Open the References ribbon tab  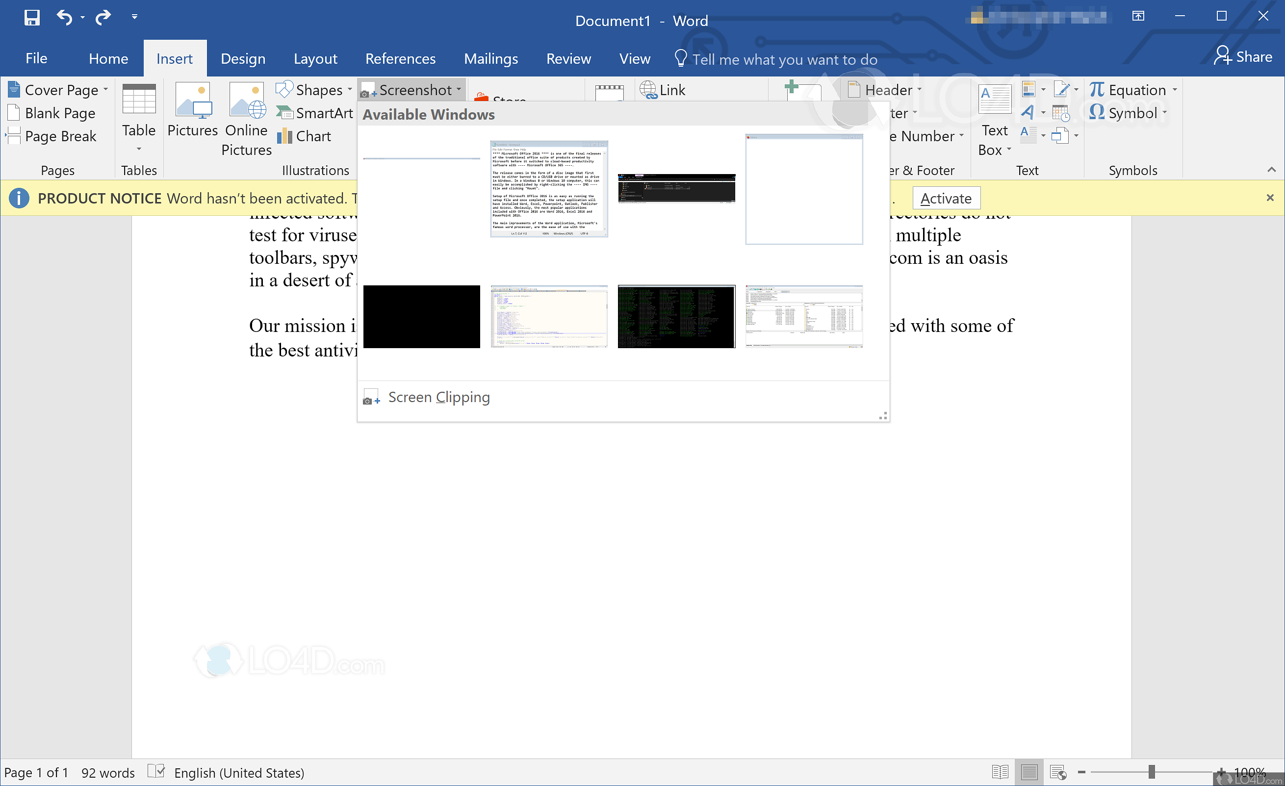pos(400,58)
